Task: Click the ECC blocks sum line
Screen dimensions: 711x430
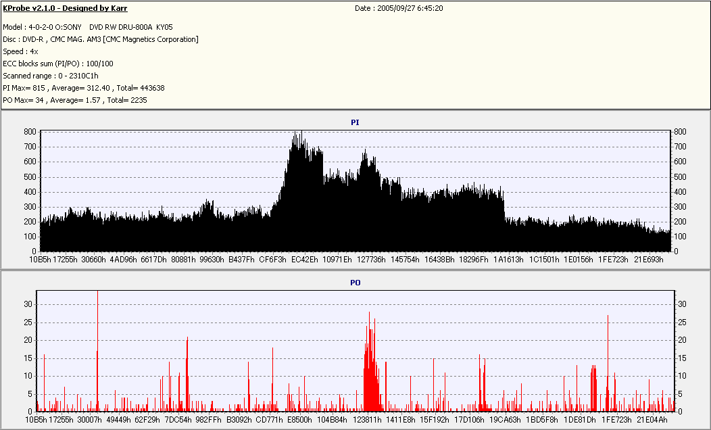Action: (58, 64)
